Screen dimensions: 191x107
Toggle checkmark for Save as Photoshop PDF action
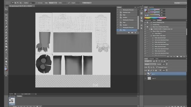pyautogui.click(x=145, y=23)
